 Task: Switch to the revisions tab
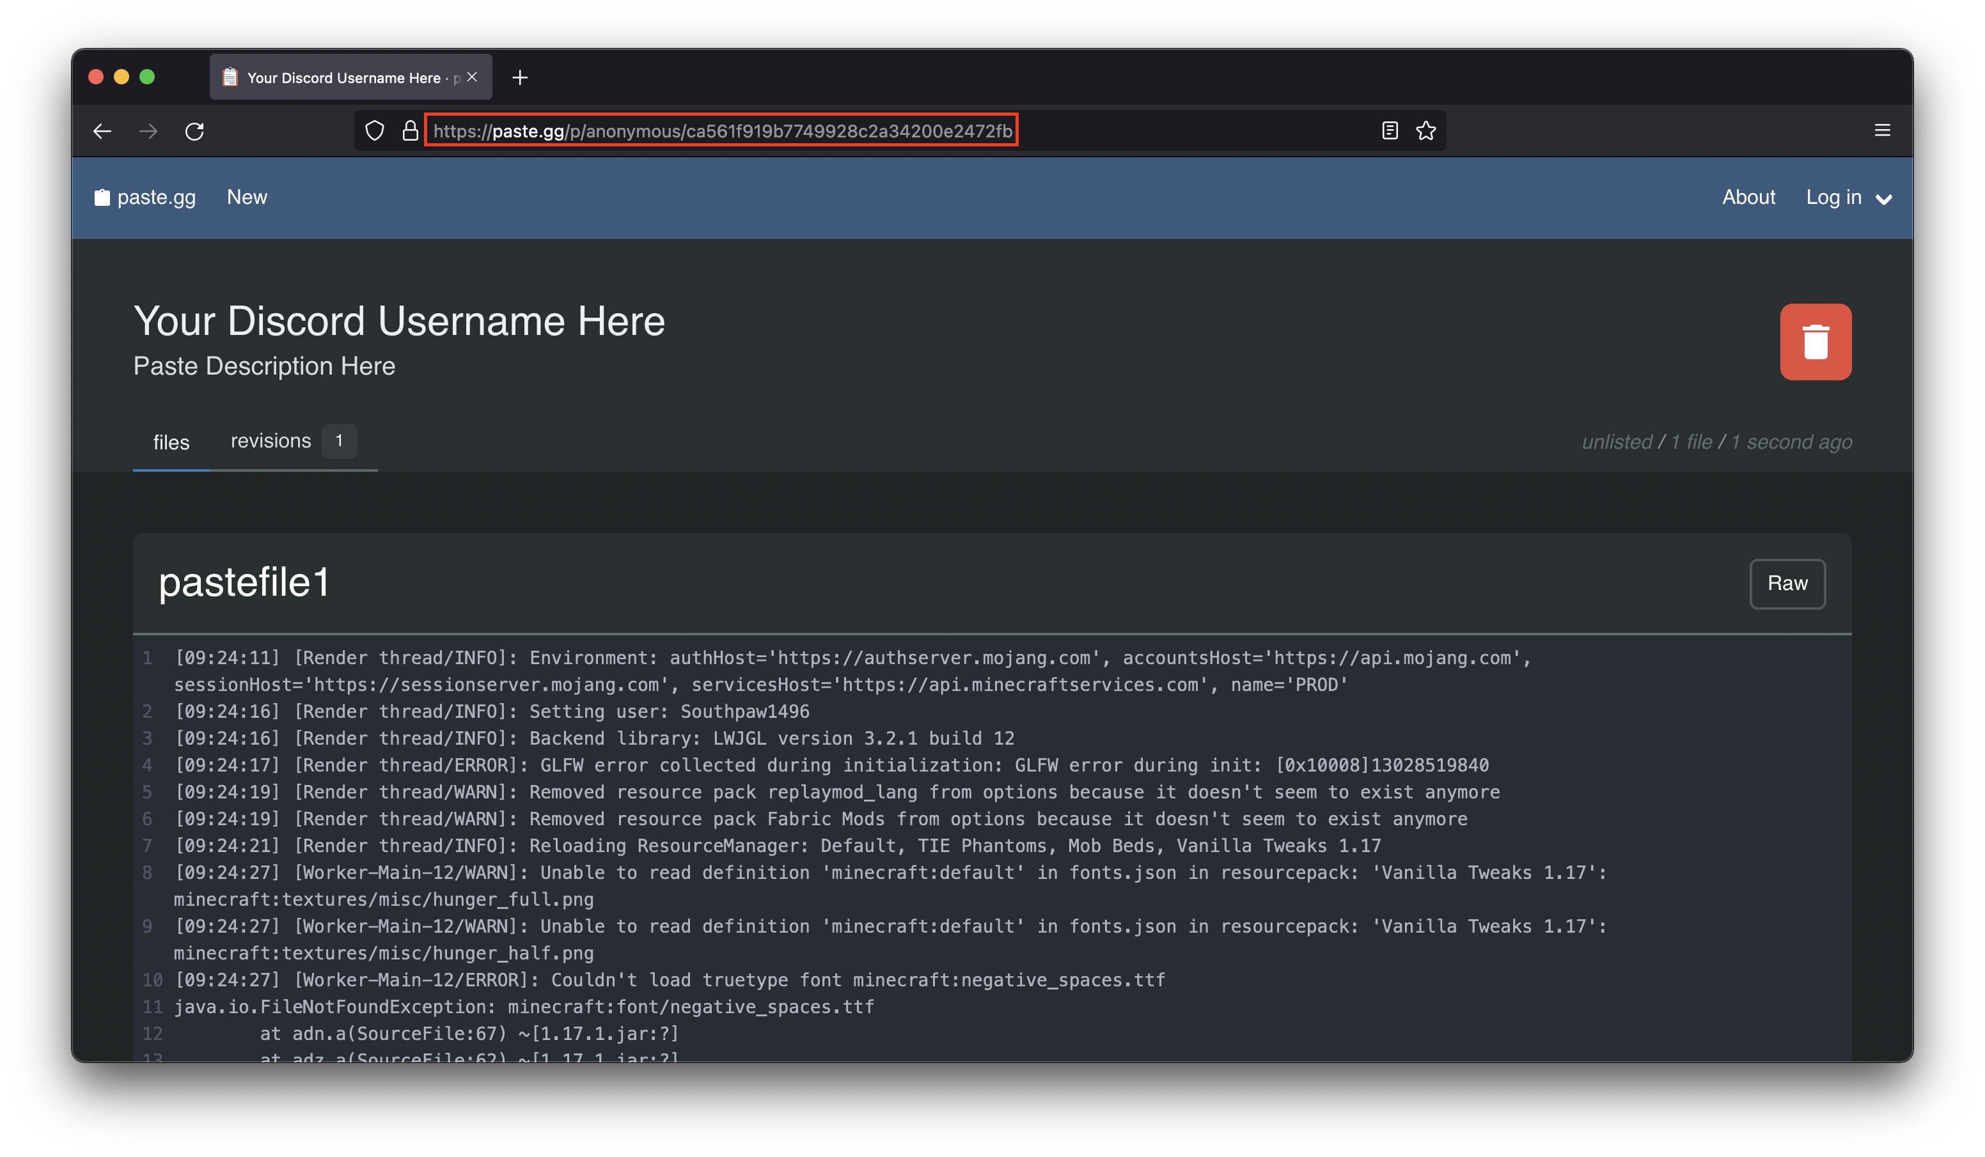coord(271,439)
